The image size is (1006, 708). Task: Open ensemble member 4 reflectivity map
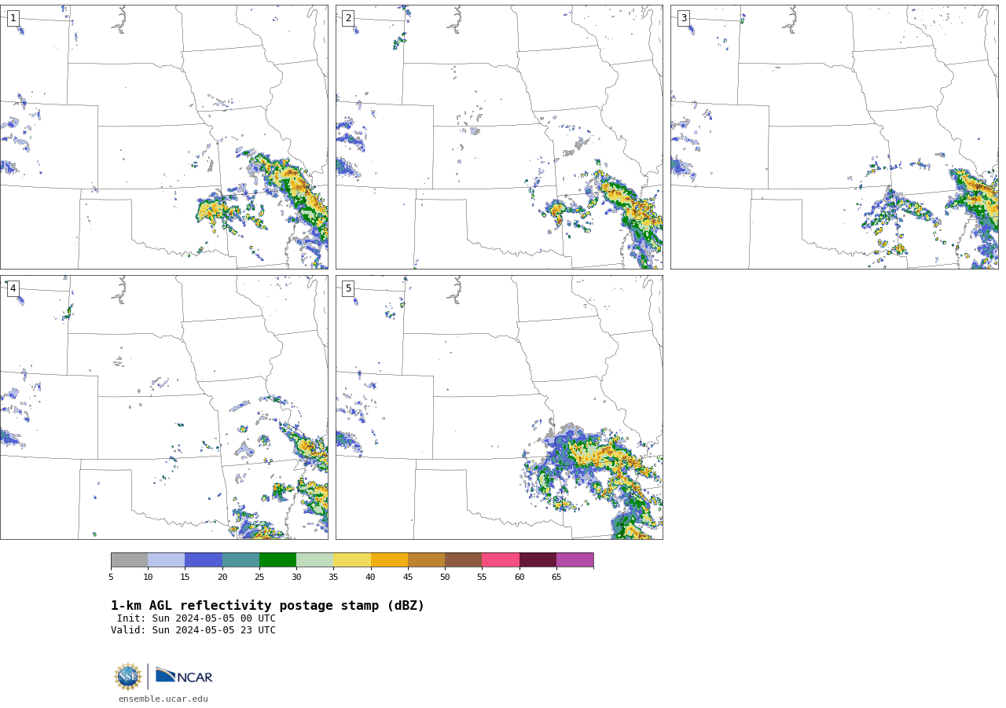click(x=164, y=407)
